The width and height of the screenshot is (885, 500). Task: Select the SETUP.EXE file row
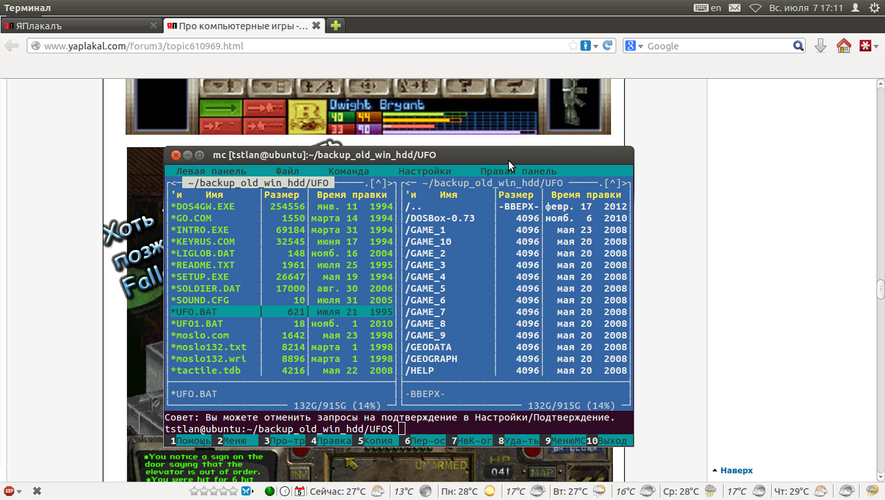(x=282, y=277)
